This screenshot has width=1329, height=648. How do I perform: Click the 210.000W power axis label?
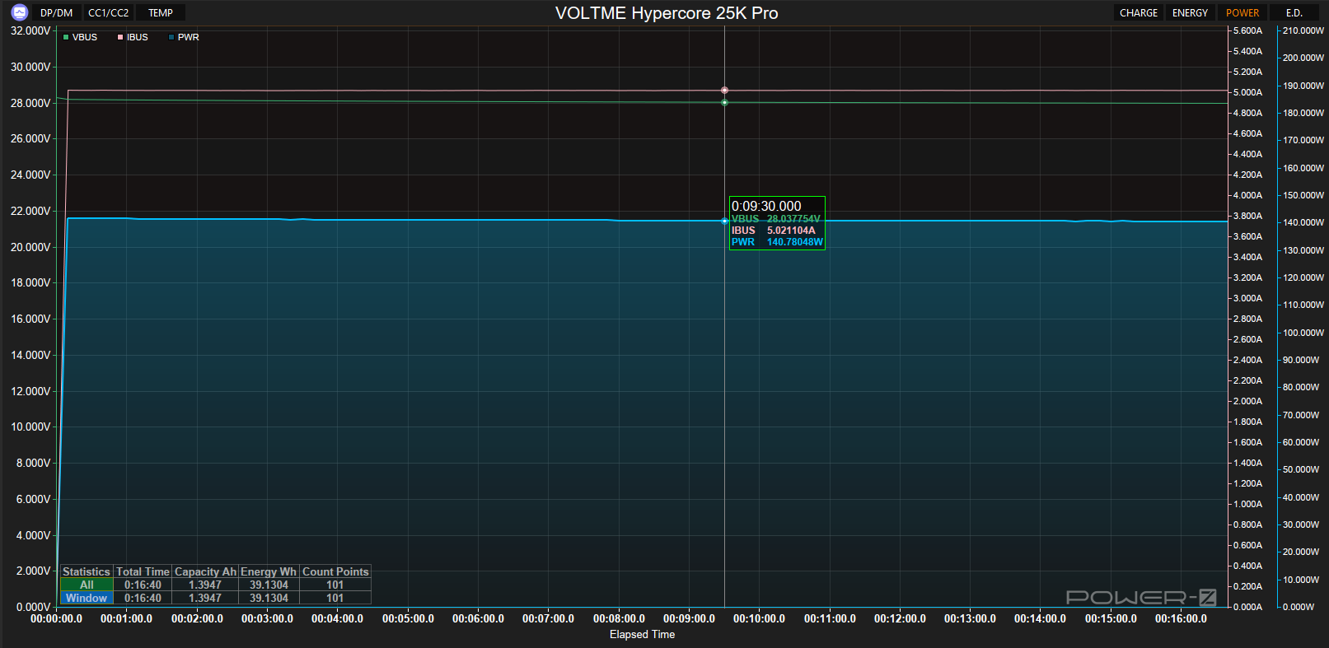pos(1303,30)
